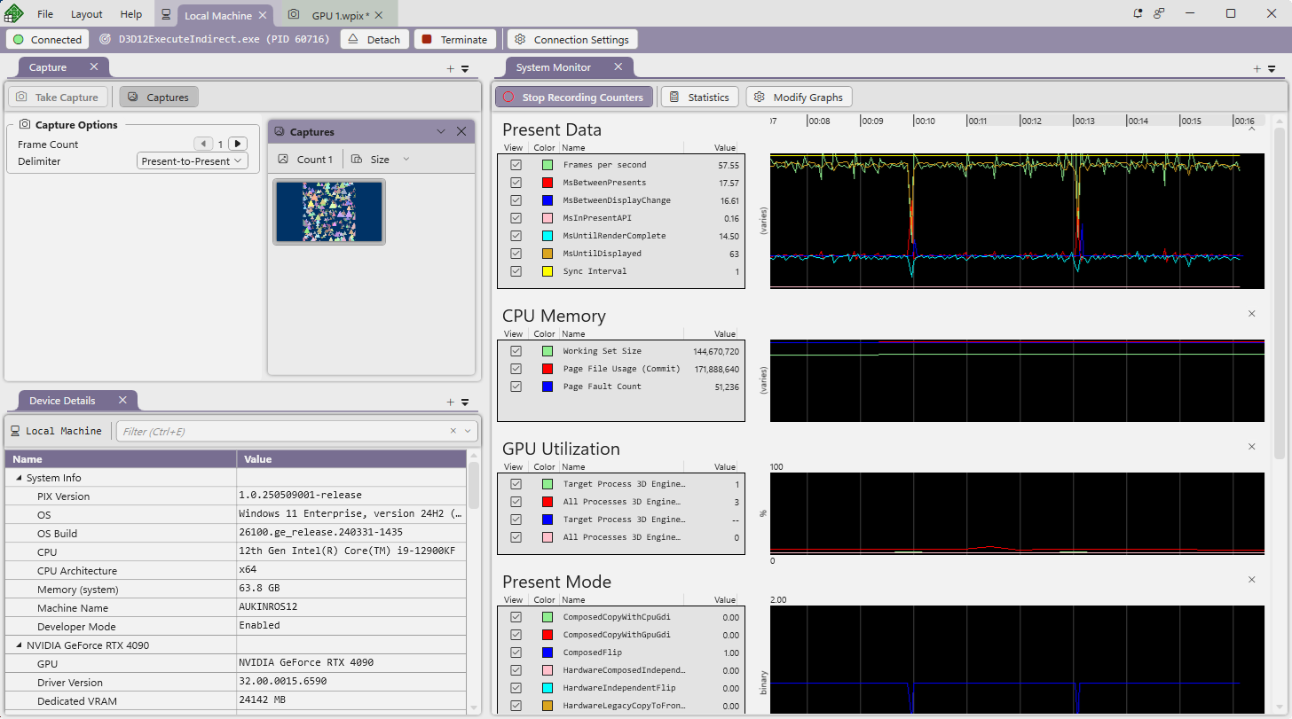Open the captured frame thumbnail
The width and height of the screenshot is (1292, 719).
point(328,212)
